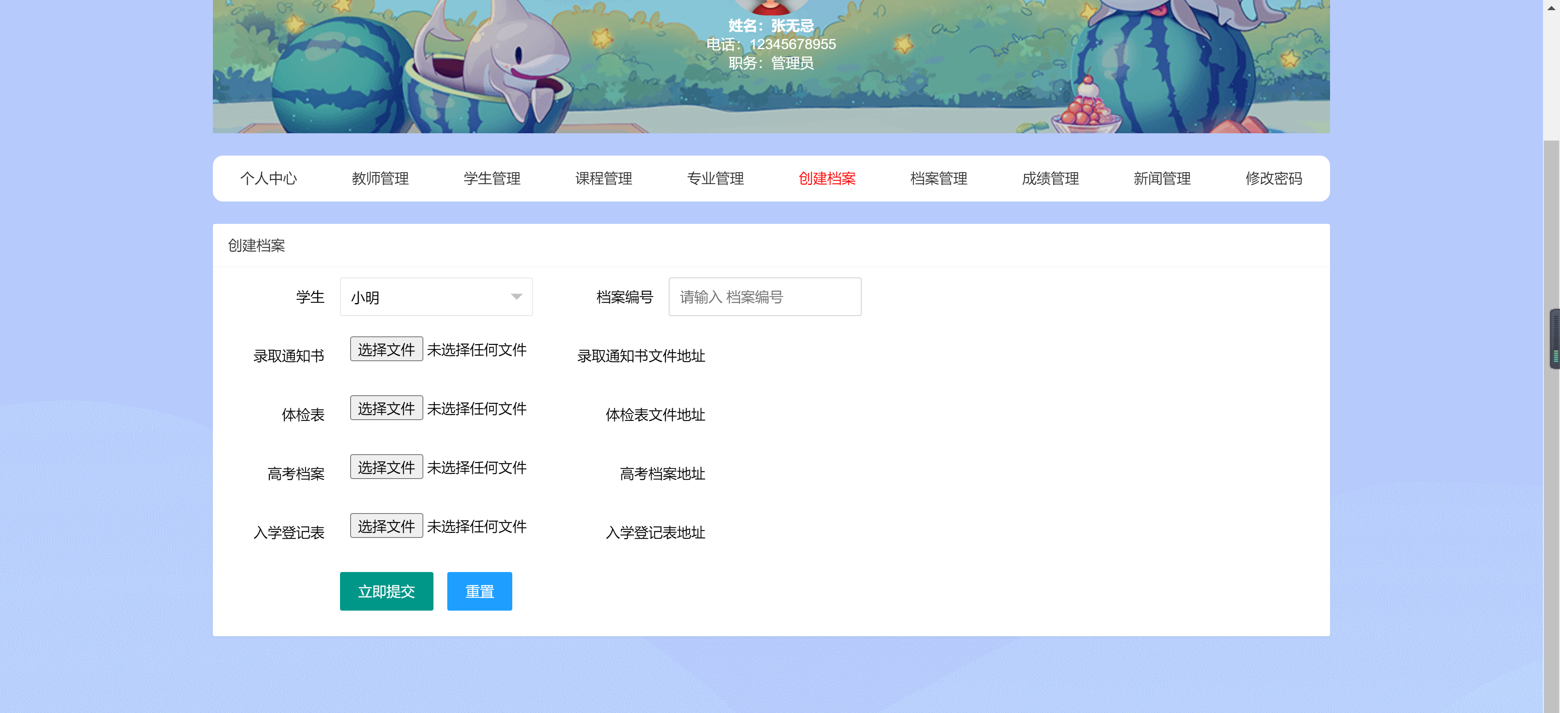Click 选择文件 for 入学登记表

pos(386,526)
